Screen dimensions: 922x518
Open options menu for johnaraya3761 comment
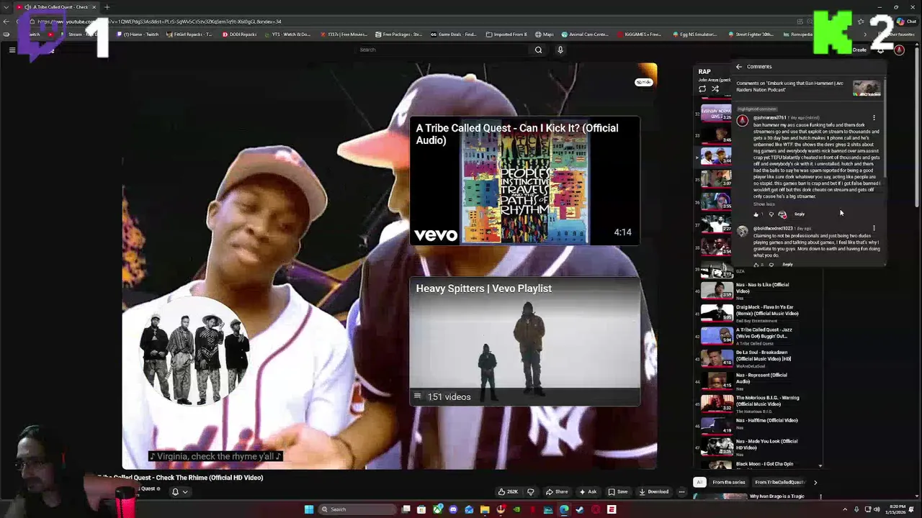[874, 118]
